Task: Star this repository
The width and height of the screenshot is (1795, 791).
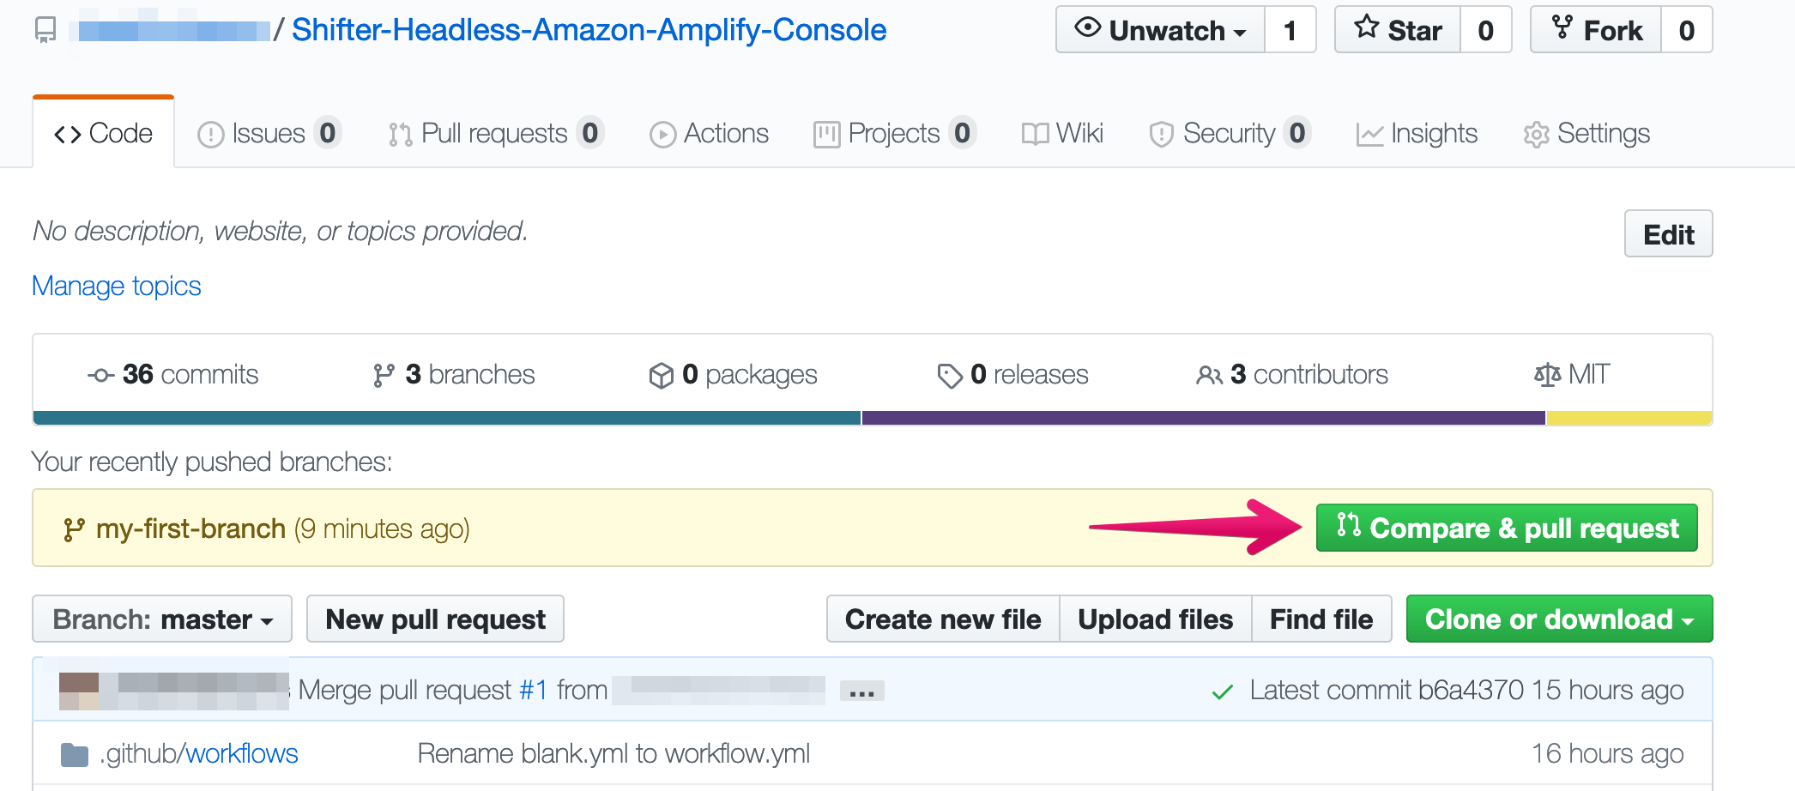Action: [x=1398, y=30]
